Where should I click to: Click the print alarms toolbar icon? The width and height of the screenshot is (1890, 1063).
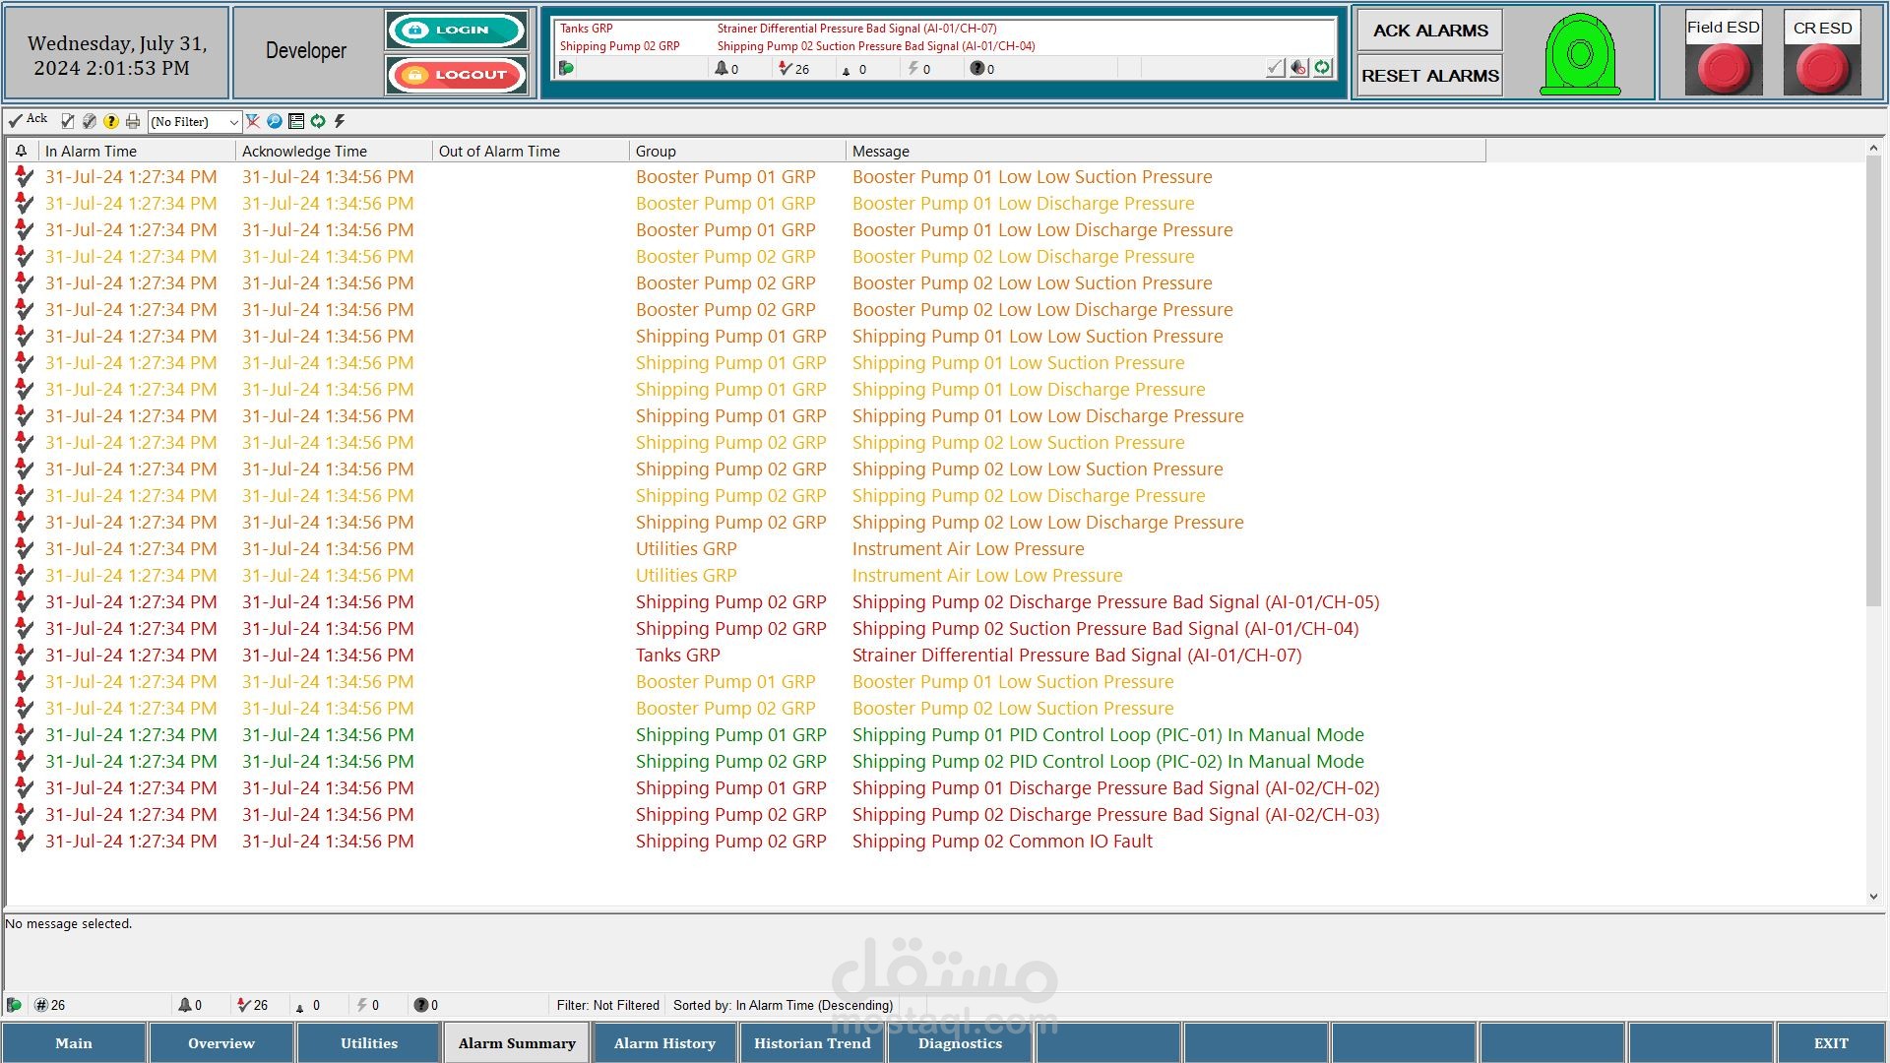coord(133,121)
